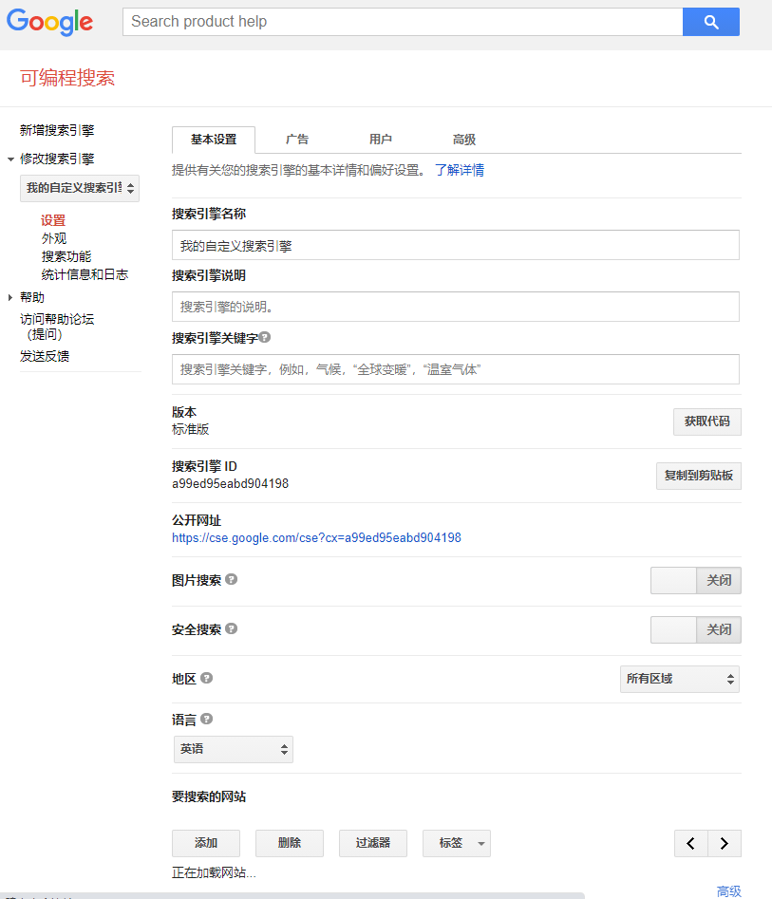Click the search engine ID a99ed95eabd904198
The width and height of the screenshot is (772, 899).
(x=231, y=483)
